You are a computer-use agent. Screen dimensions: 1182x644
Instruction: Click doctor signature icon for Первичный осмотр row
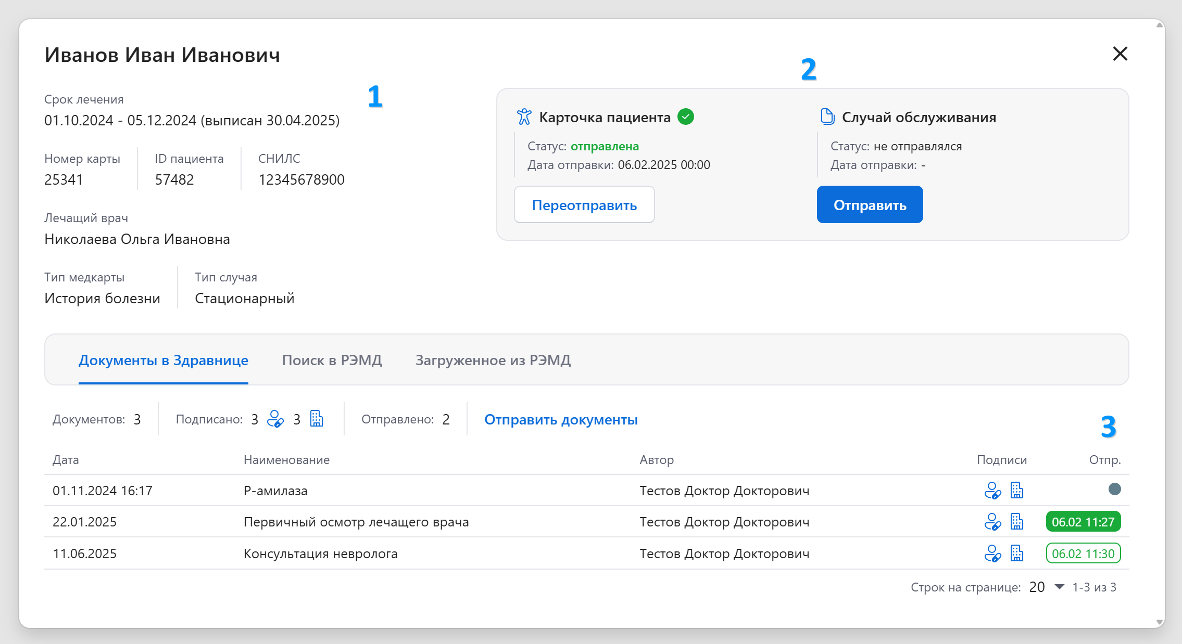coord(992,522)
